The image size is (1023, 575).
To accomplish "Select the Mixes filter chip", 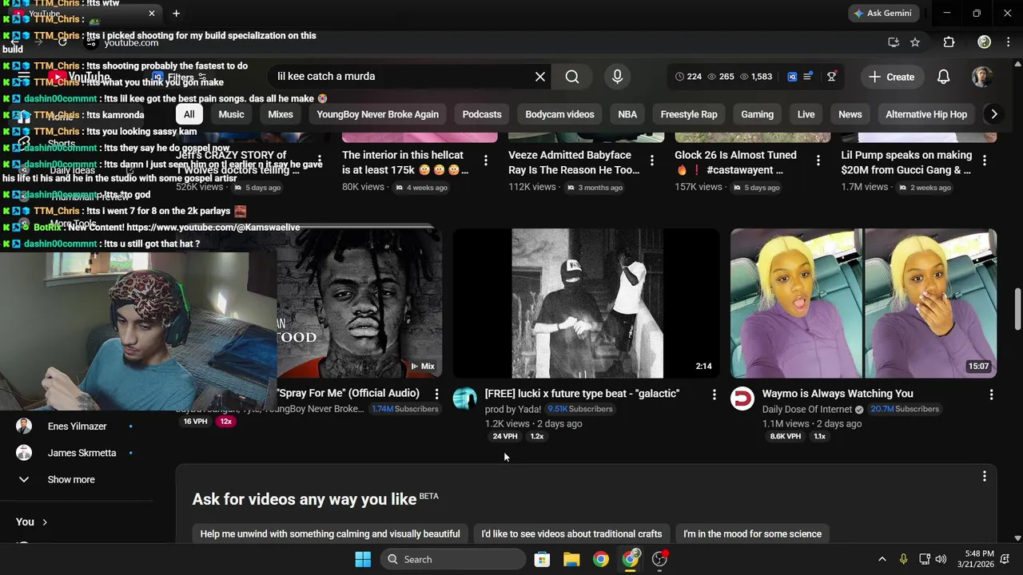I will click(281, 114).
